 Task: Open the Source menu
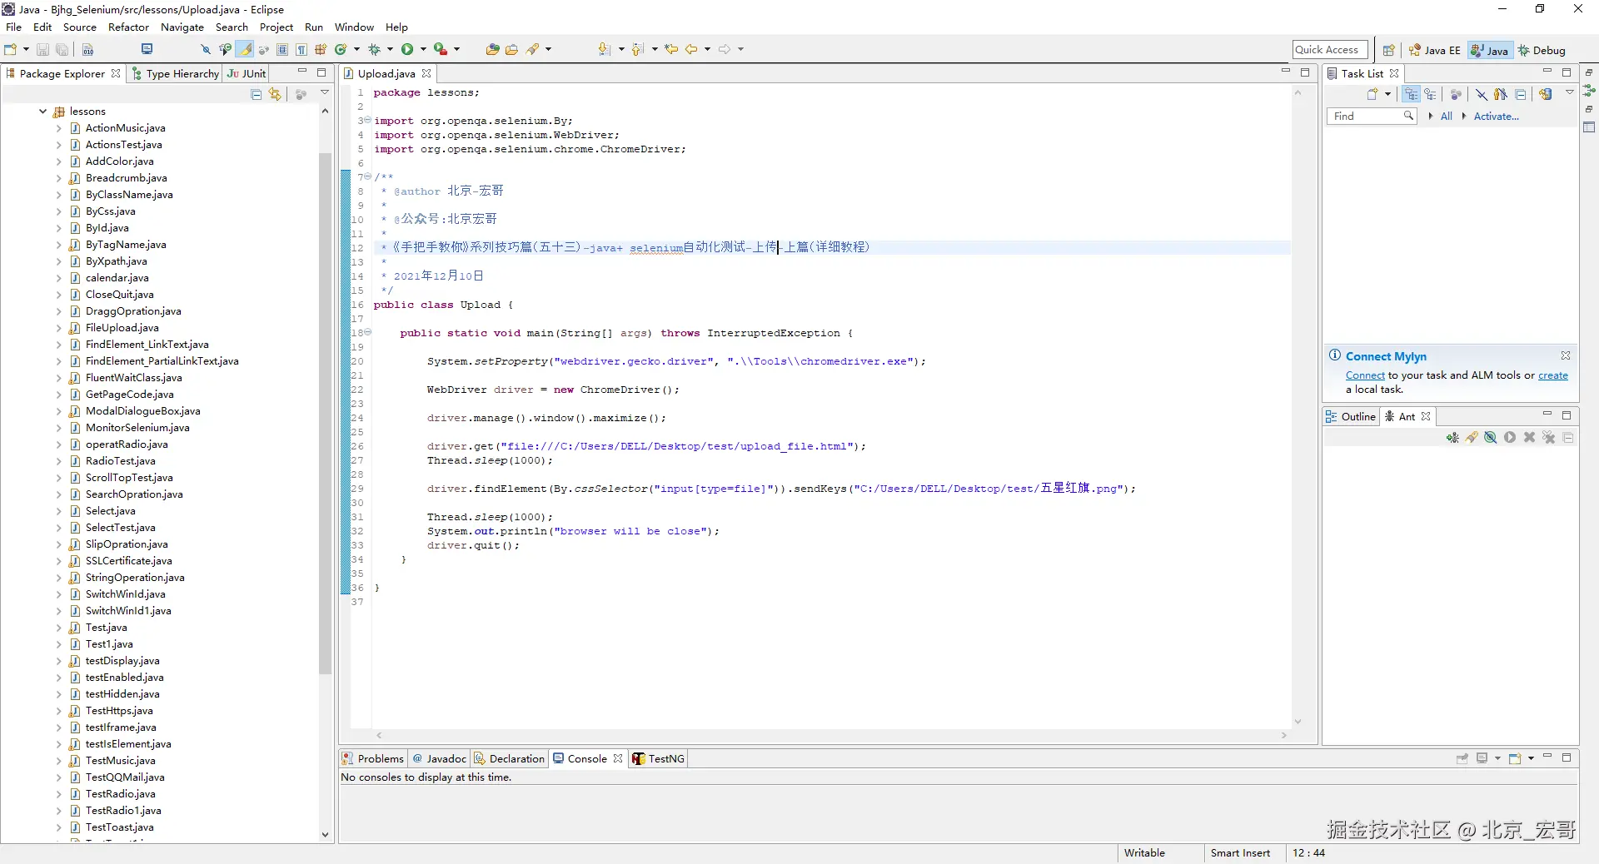pos(80,27)
